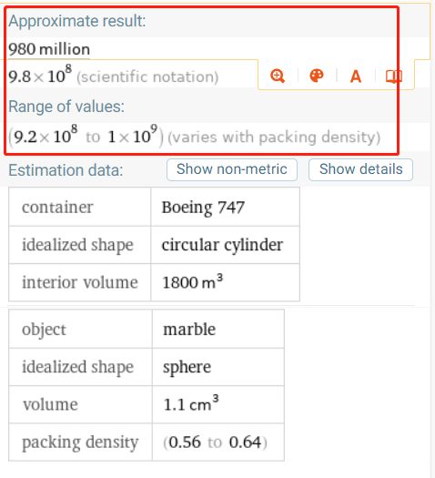This screenshot has width=435, height=478.
Task: Select the orange letter A plain-text icon
Action: pyautogui.click(x=356, y=76)
